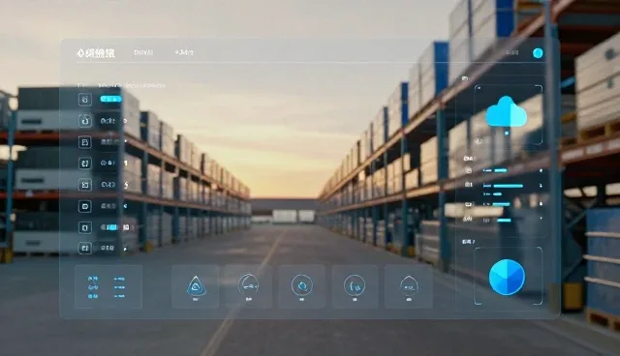Select the seventh sidebar icon beside the small cyan bar

(x=85, y=227)
